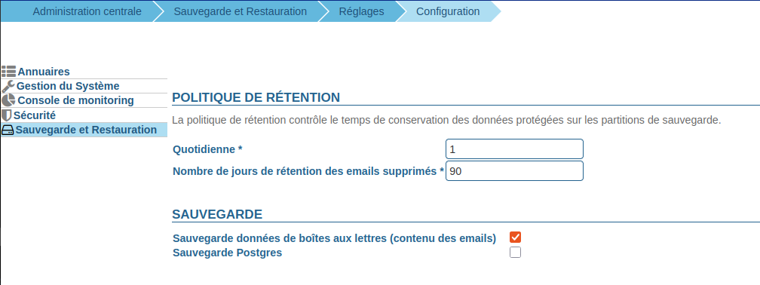Enable the Sauvegarde Postgres checkbox

tap(515, 253)
